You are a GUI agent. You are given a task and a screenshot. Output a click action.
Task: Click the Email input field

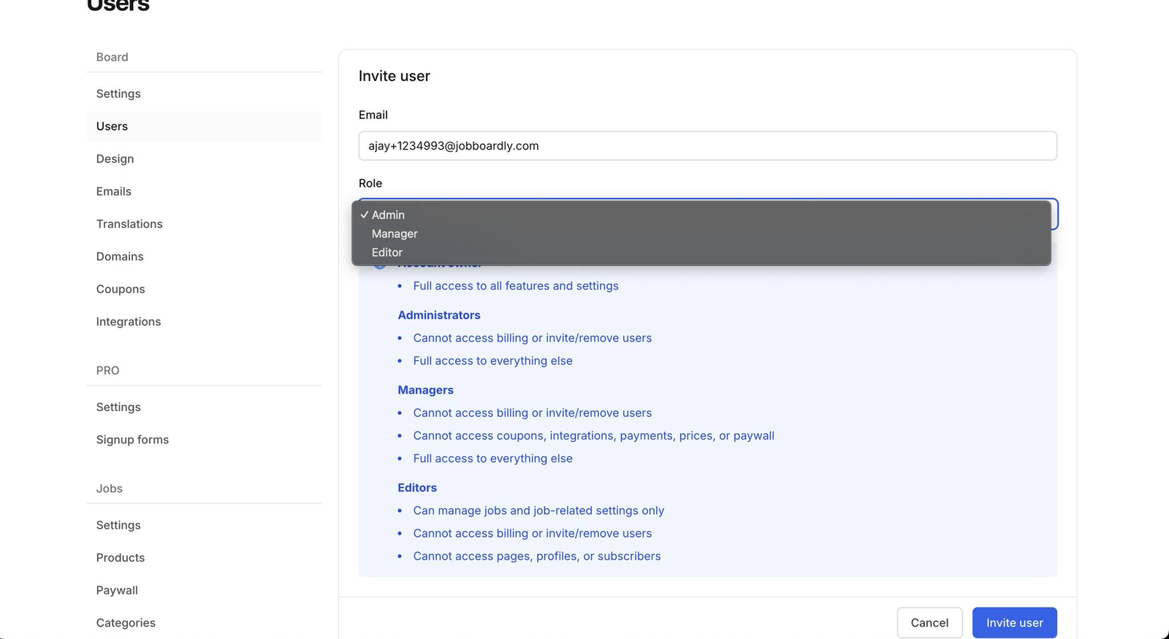(707, 146)
